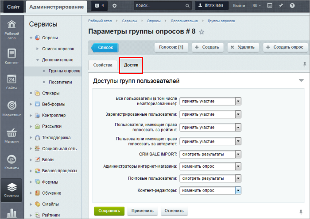Expand the Веб-формы node arrow
310x219 pixels.
31,104
